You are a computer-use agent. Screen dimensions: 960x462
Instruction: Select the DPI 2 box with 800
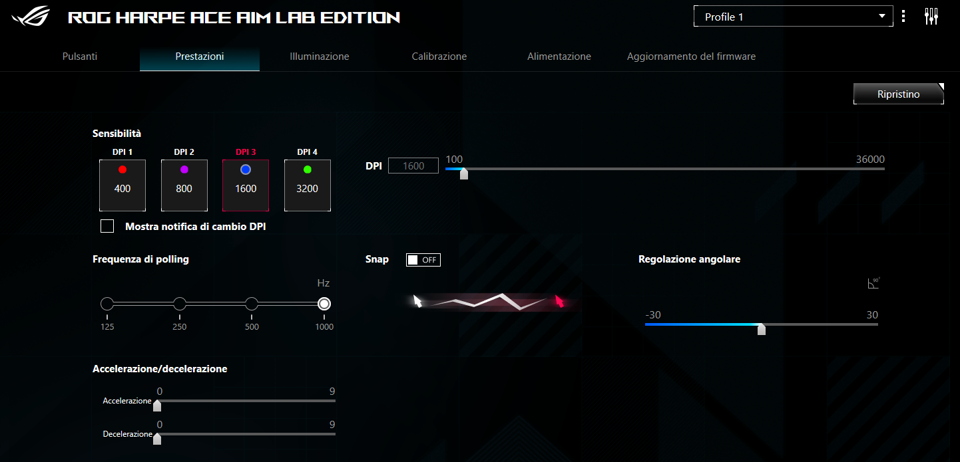(184, 185)
